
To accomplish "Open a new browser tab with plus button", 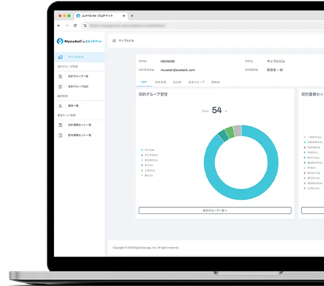I will pos(132,16).
